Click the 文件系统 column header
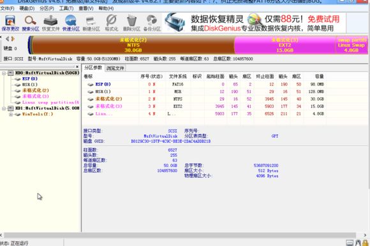The height and width of the screenshot is (246, 370). (x=178, y=76)
